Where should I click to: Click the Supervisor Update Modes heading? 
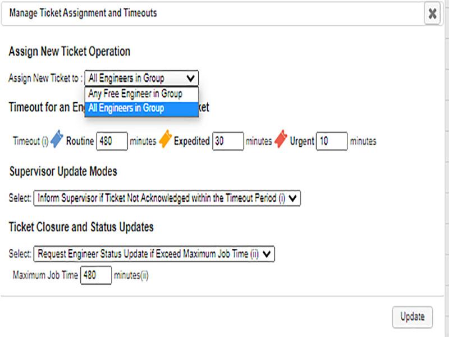tap(63, 171)
